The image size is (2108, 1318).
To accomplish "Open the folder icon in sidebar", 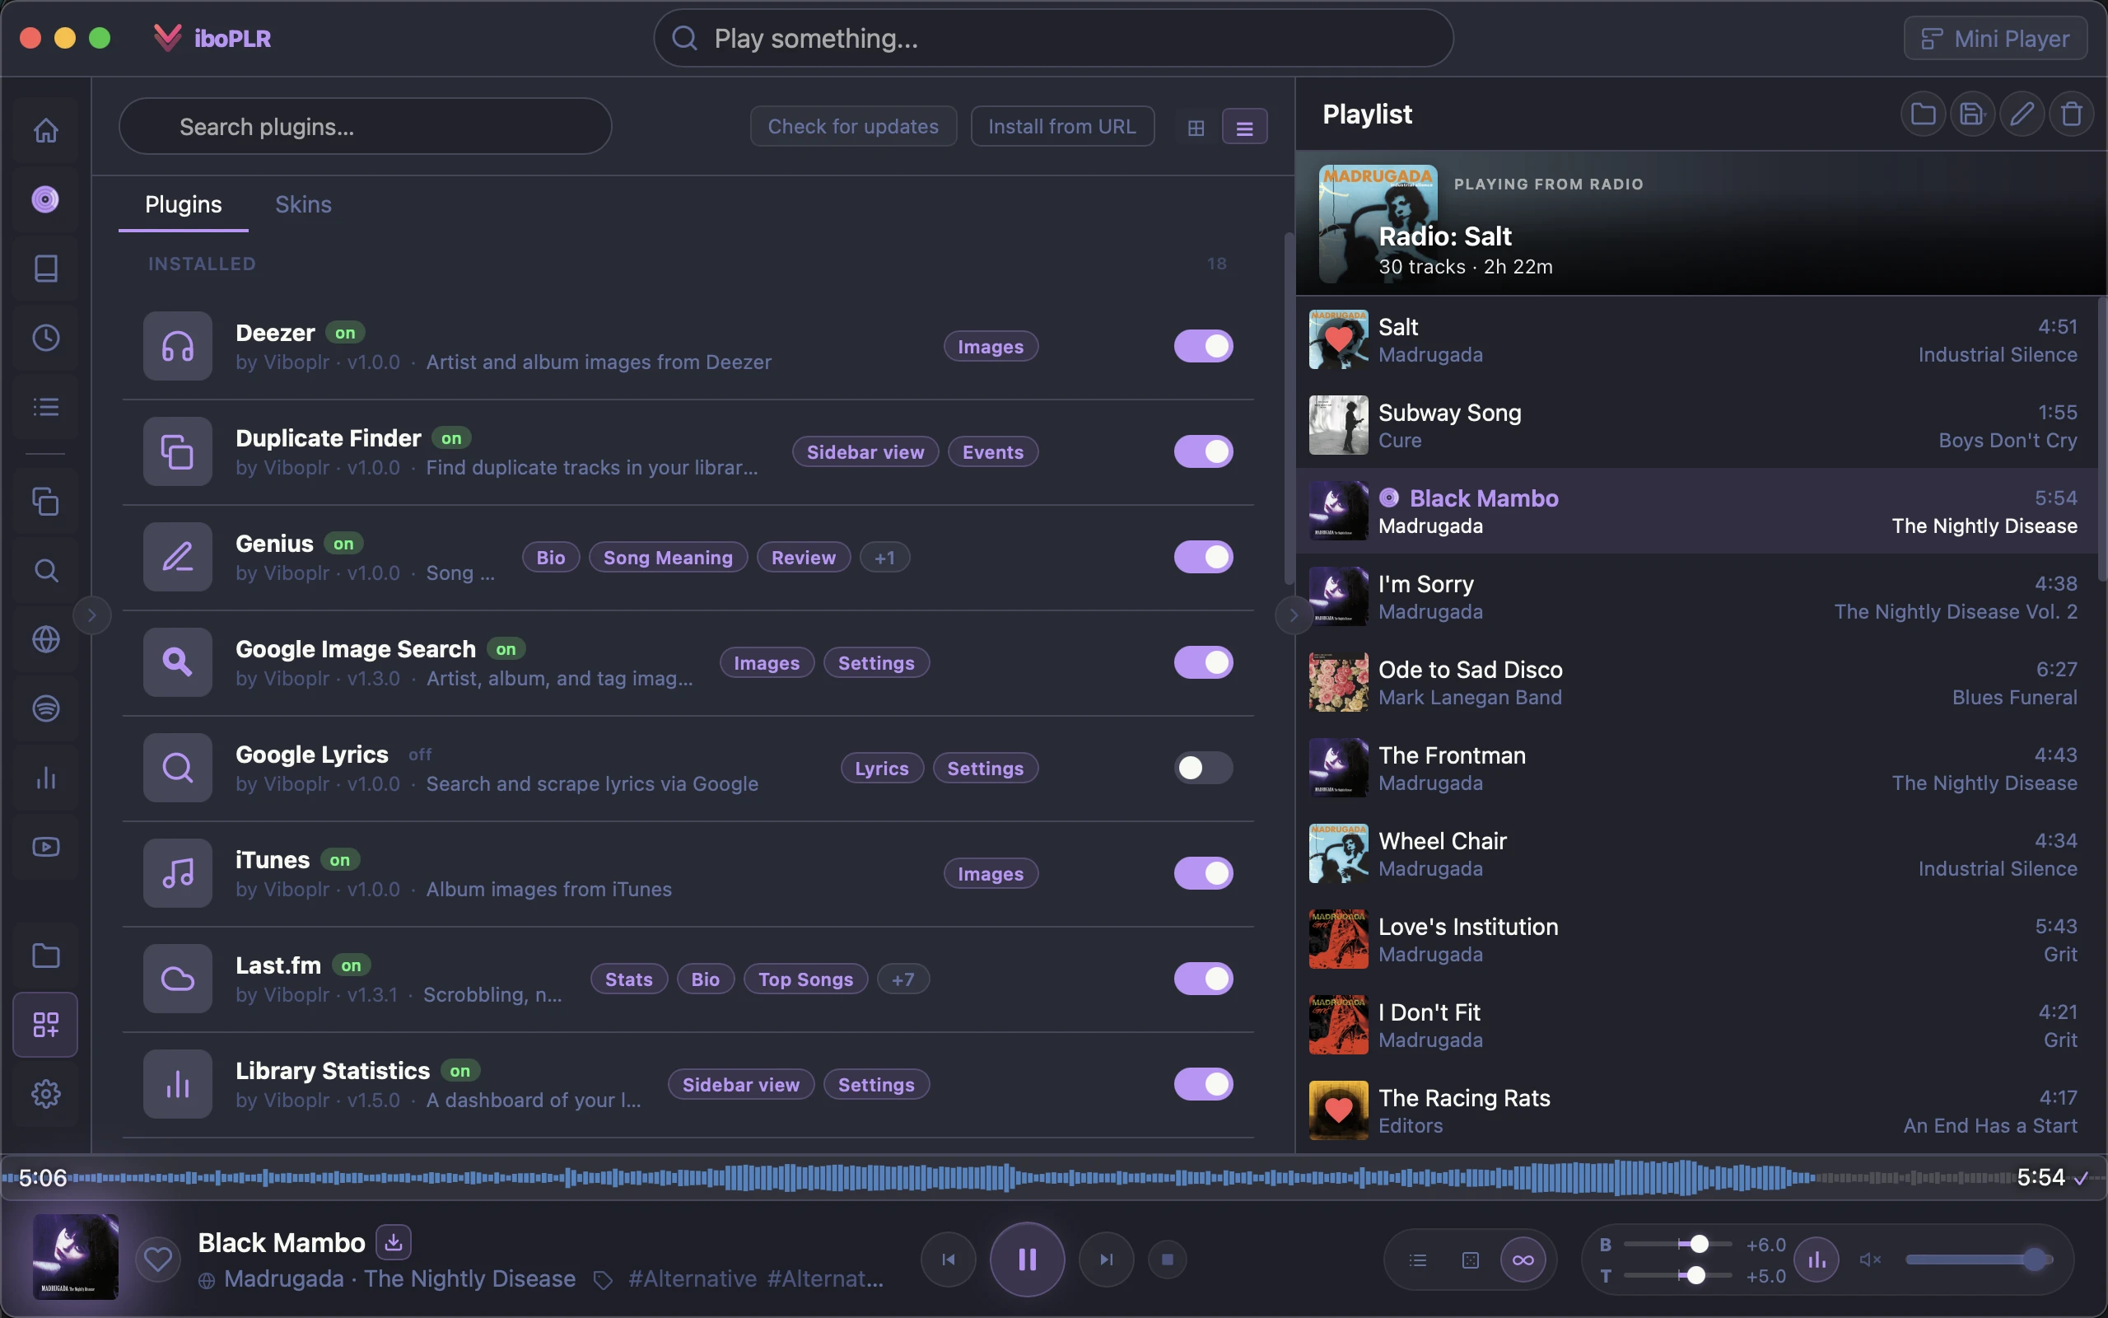I will point(45,956).
